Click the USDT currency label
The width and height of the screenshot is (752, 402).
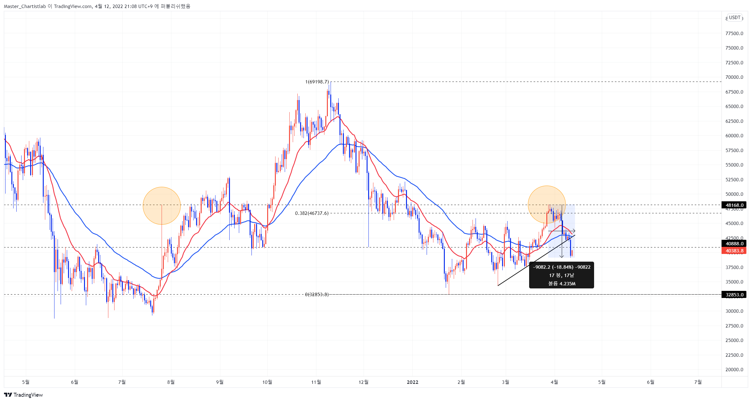pos(734,18)
